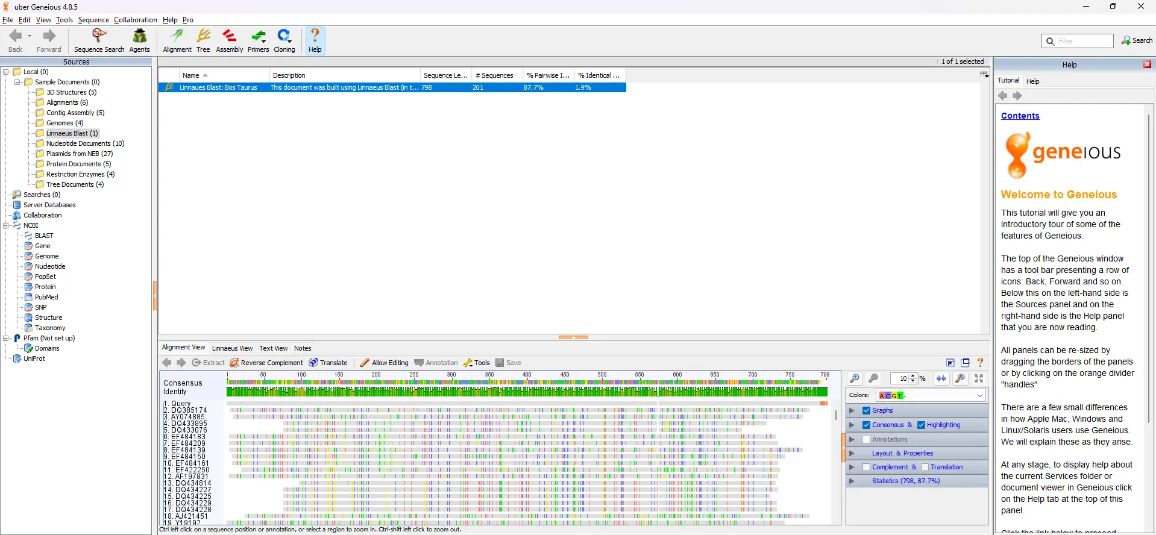
Task: Click the Contents link in Help panel
Action: tap(1020, 116)
